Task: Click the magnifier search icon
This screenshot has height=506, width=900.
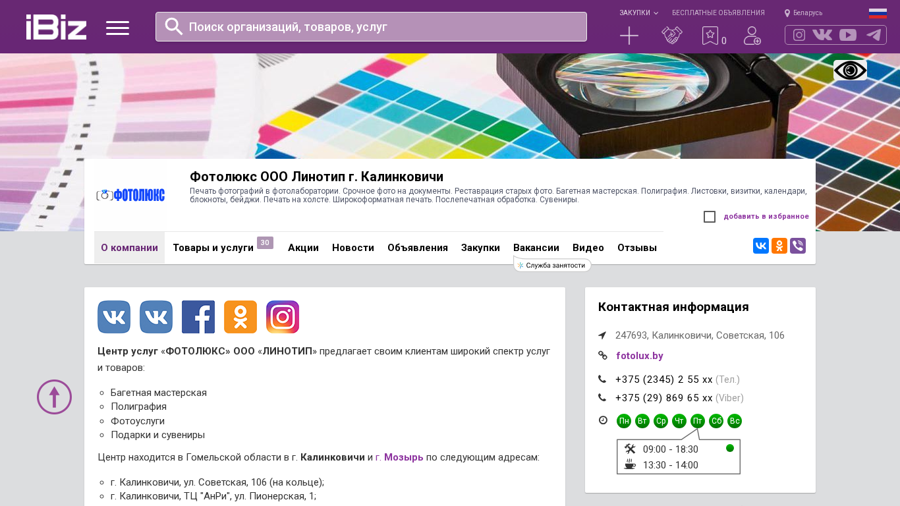Action: pyautogui.click(x=174, y=26)
